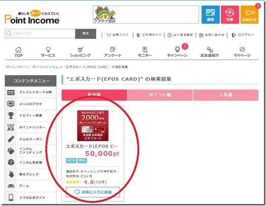Screen dimensions: 266x206
Task: Open the ショッピング cart icon menu
Action: 80,52
